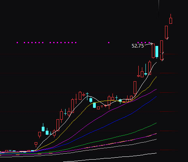
Task: Click the tall red breakout candle after consolidation
Action: 135,88
